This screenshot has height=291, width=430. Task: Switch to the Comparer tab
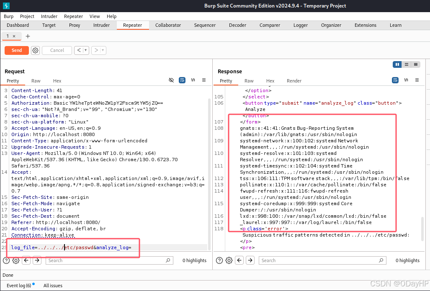pos(270,25)
